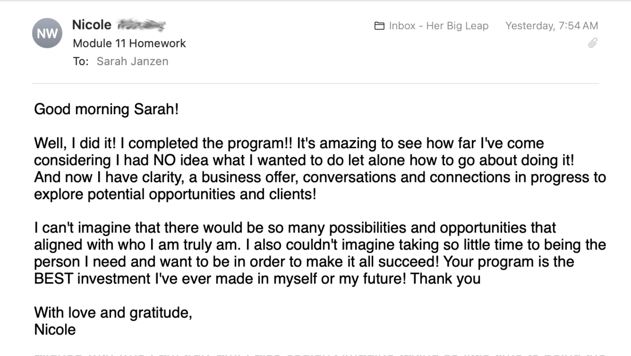Screen dimensions: 631x356
Task: Open the Inbox - Her Big Leap mailbox label
Action: click(x=438, y=26)
